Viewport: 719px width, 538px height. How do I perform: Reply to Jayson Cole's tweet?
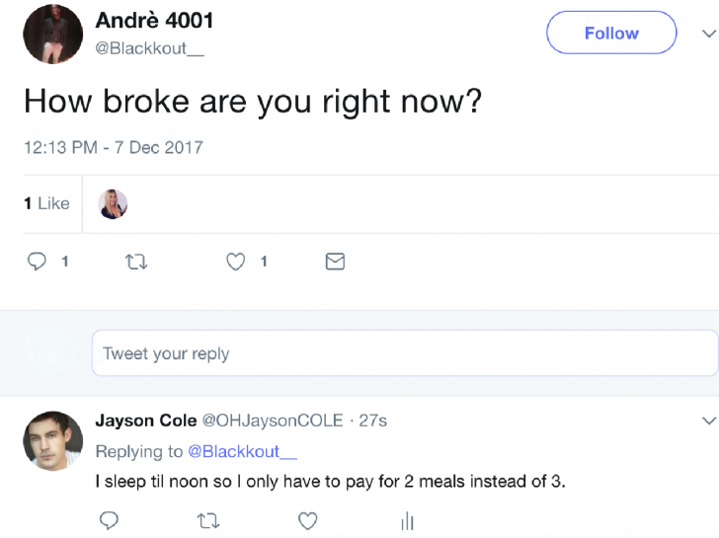click(x=109, y=520)
